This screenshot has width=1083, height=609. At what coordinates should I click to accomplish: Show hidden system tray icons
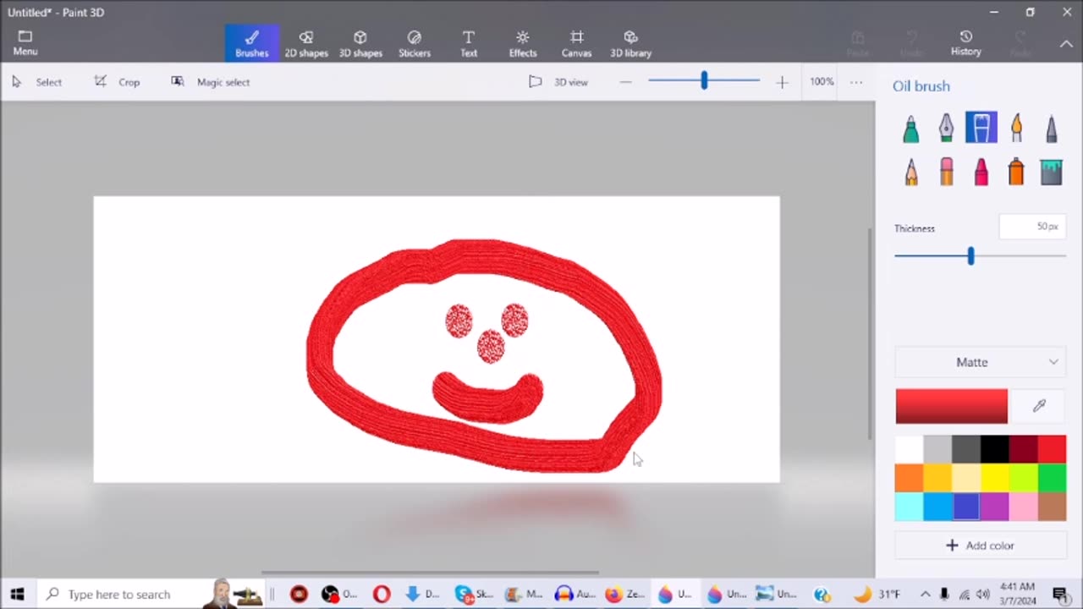point(925,595)
